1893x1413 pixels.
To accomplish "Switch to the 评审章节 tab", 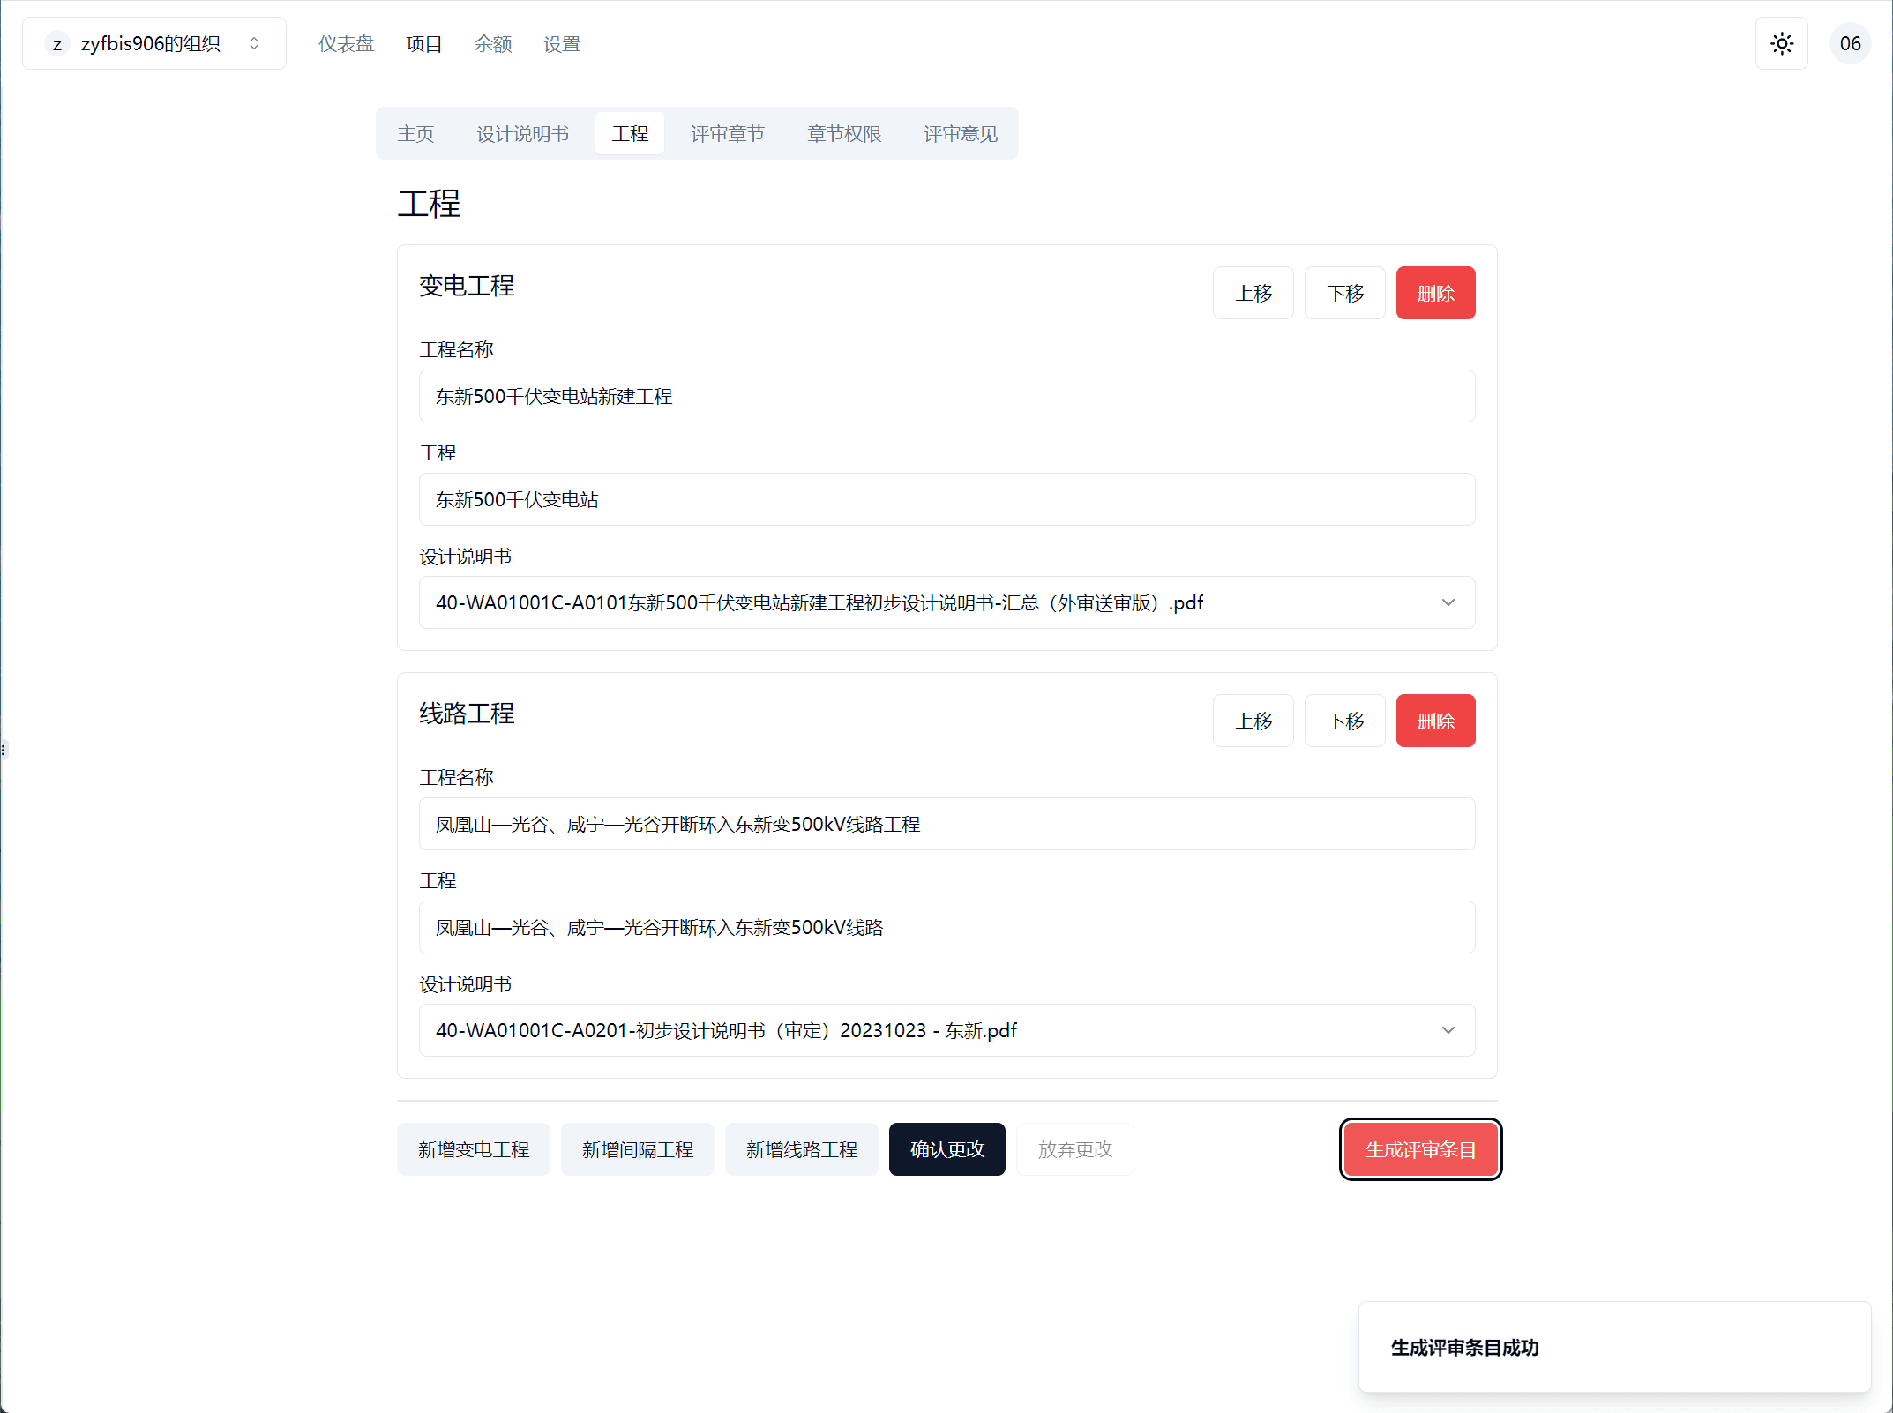I will pyautogui.click(x=727, y=133).
